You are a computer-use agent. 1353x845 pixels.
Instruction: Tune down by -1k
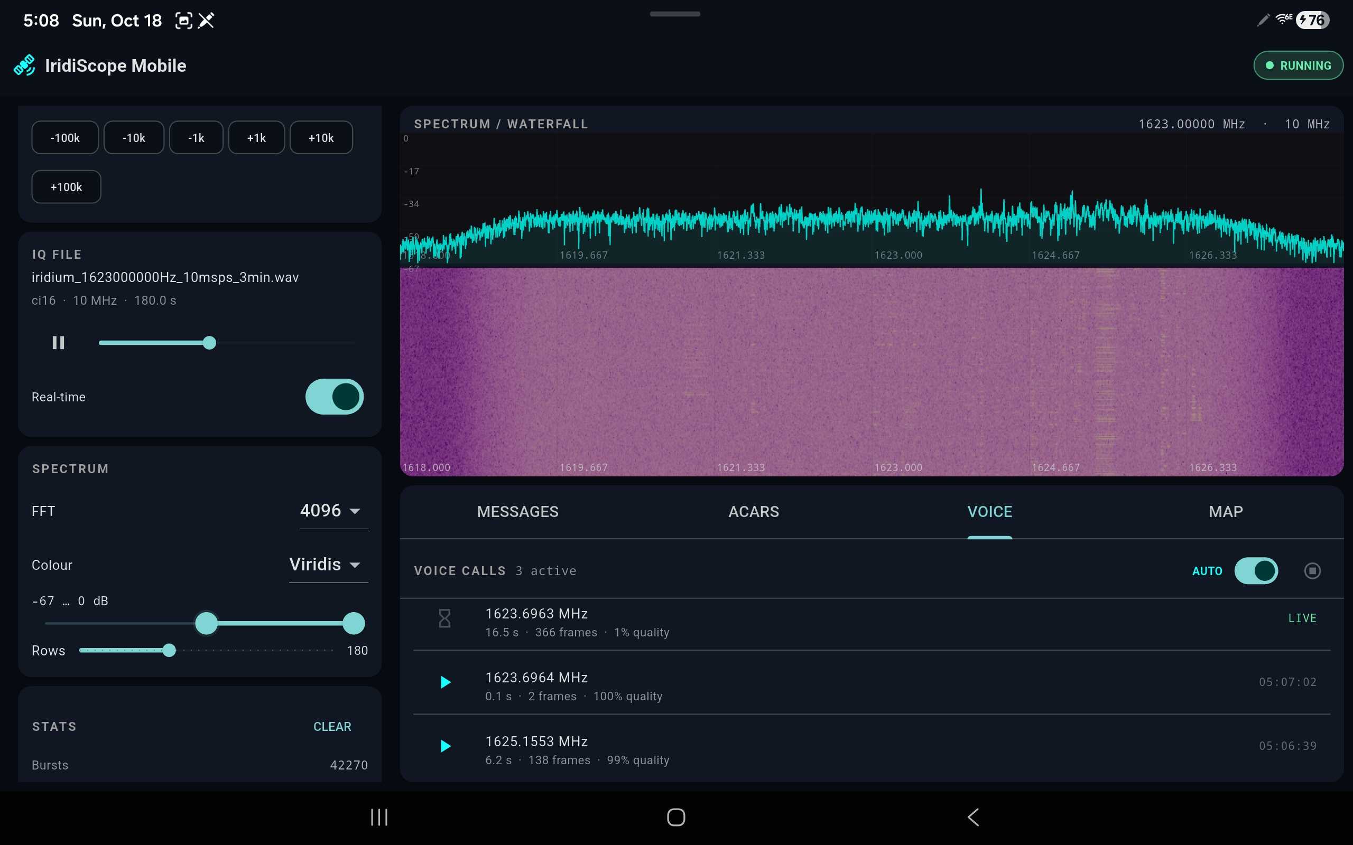click(196, 137)
